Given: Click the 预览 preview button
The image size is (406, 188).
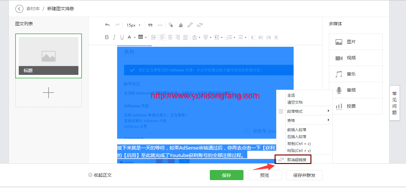Looking at the screenshot, I should pos(265,175).
